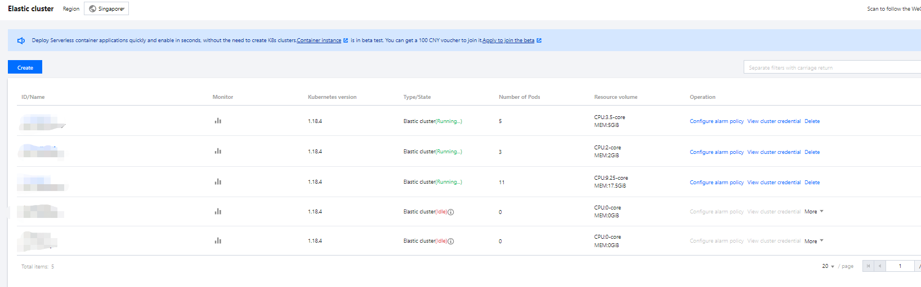The width and height of the screenshot is (921, 287).
Task: Open the 20 per page size dropdown
Action: [828, 266]
